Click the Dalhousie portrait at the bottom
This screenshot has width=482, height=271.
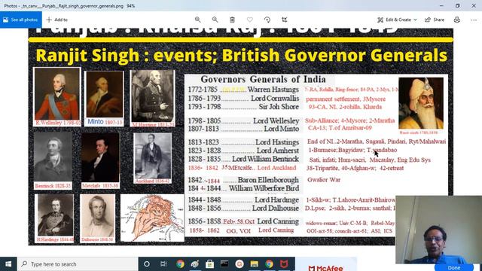[97, 218]
